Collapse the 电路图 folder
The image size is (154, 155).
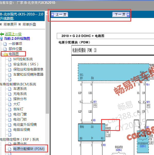[x=1, y=54]
